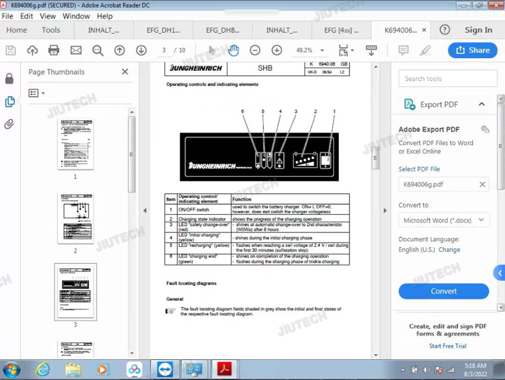505x380 pixels.
Task: Expand the blue side panel chevron tab
Action: click(x=500, y=273)
